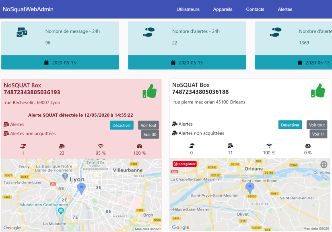This screenshot has width=332, height=232.
Task: Click Voir 11 on the Orleans box
Action: (x=318, y=134)
